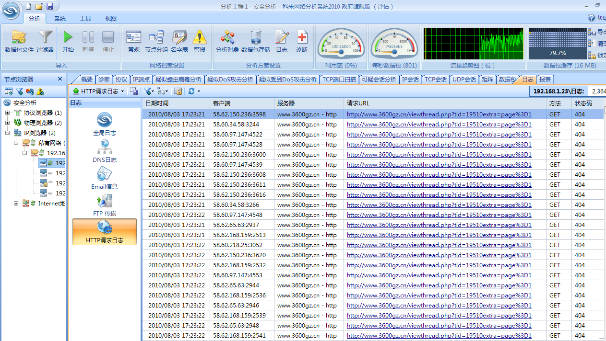Click the 帮助 (Help) button
The width and height of the screenshot is (606, 341).
pos(596,18)
